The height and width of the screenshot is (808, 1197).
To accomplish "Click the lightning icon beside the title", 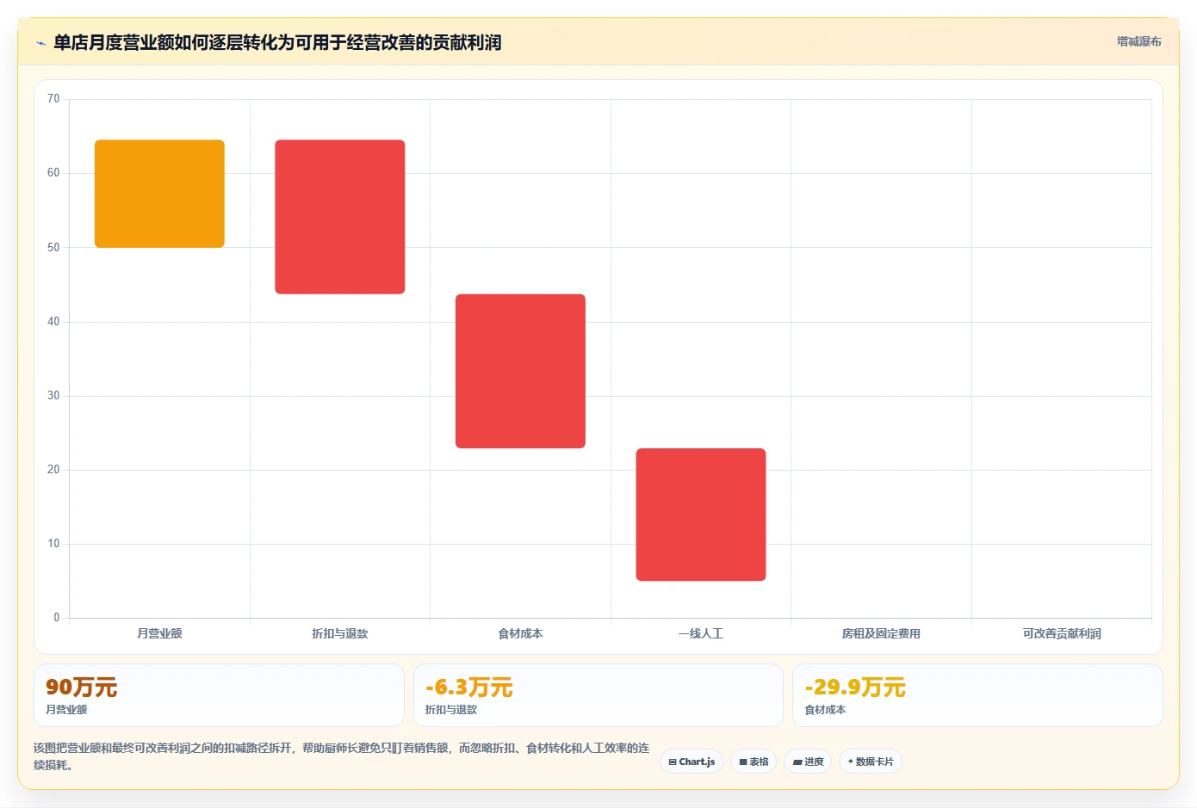I will coord(40,43).
